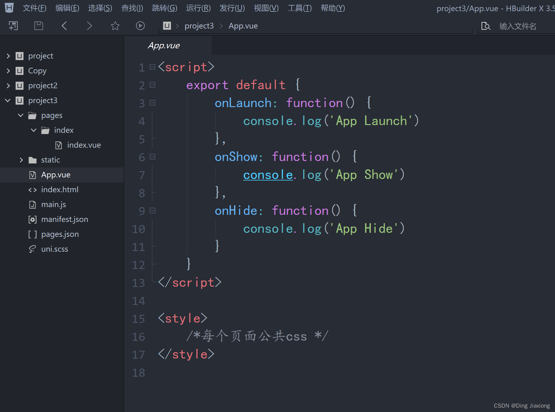The height and width of the screenshot is (412, 555).
Task: Collapse the pages folder
Action: 21,115
